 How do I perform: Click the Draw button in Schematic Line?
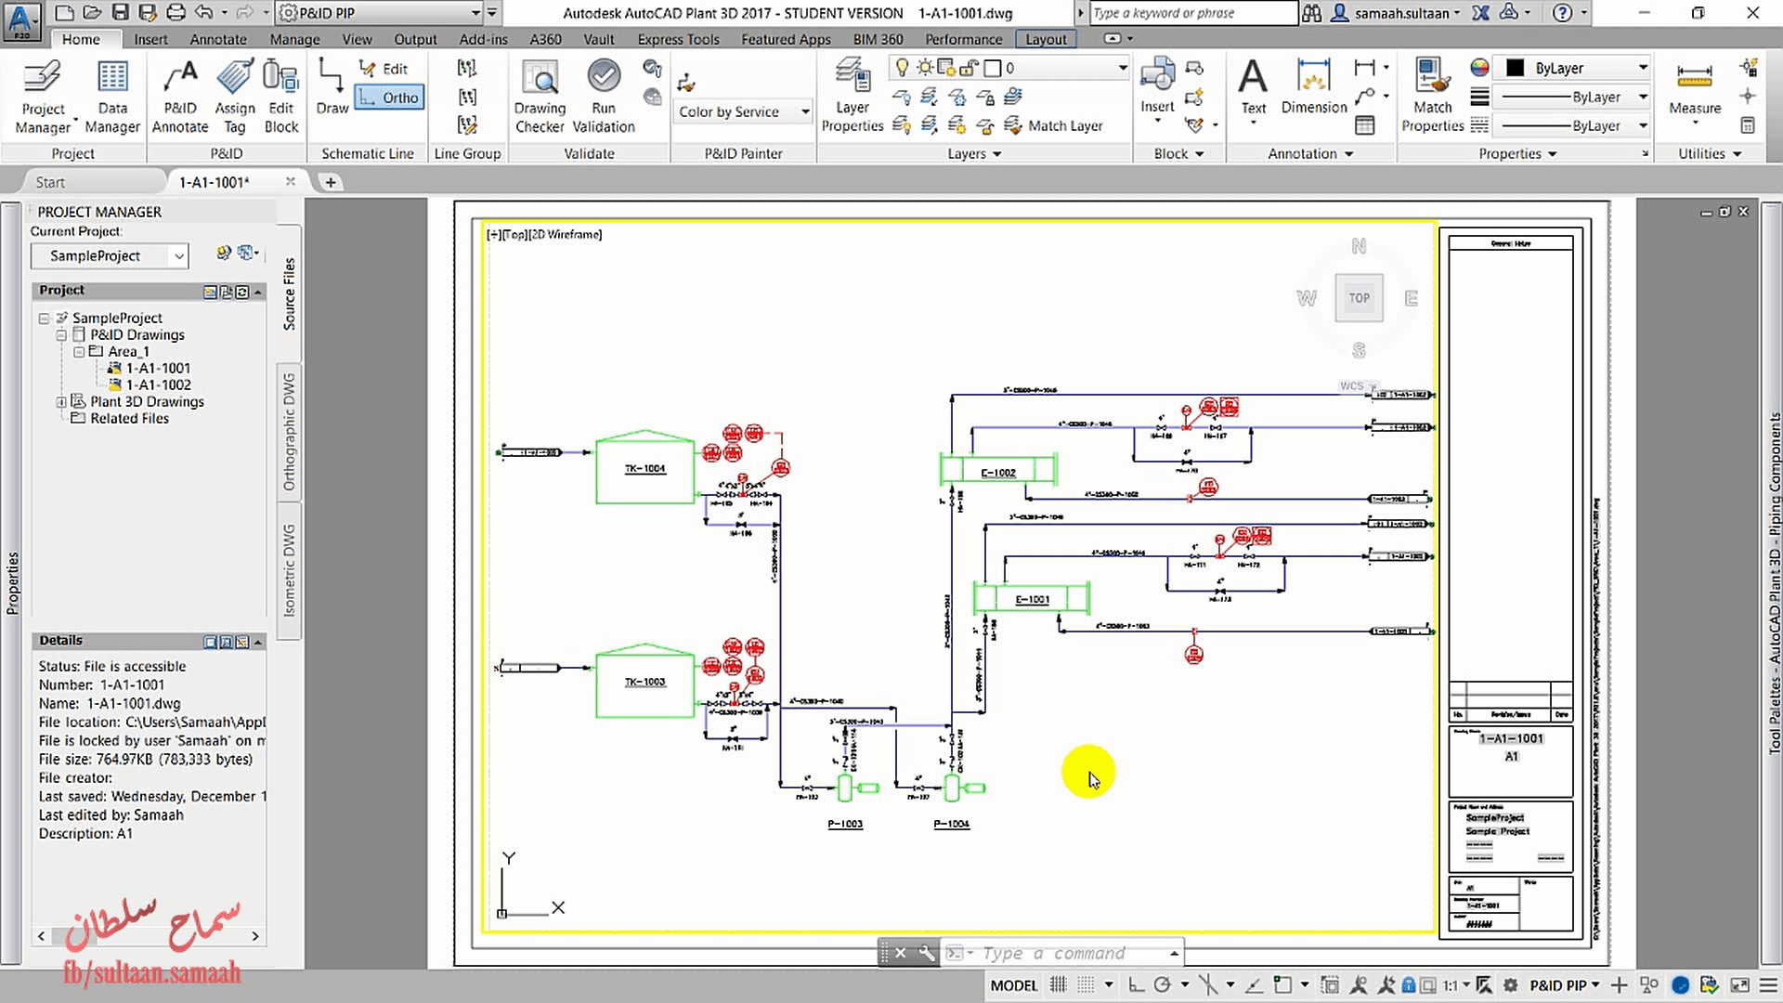(x=331, y=93)
